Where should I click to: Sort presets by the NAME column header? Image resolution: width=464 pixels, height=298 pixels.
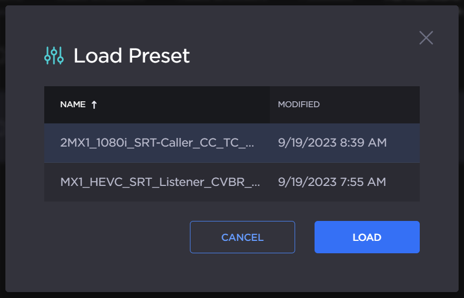(x=73, y=105)
